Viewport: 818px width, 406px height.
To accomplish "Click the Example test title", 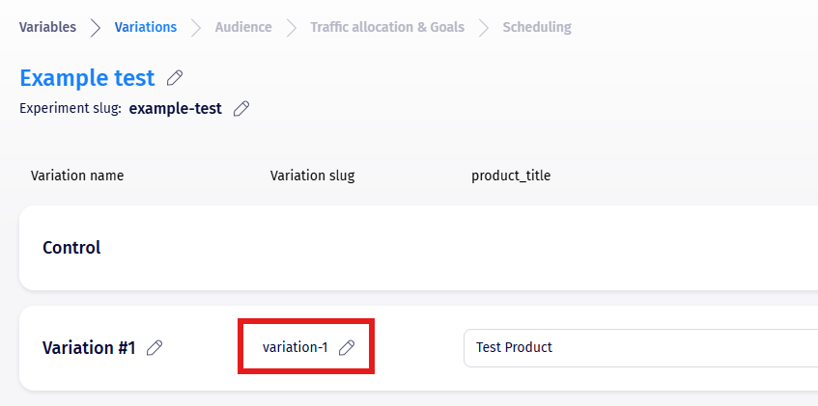I will [x=87, y=78].
